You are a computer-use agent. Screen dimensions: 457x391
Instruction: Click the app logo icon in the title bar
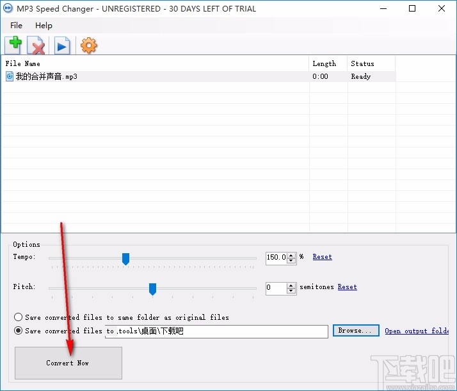tap(8, 8)
